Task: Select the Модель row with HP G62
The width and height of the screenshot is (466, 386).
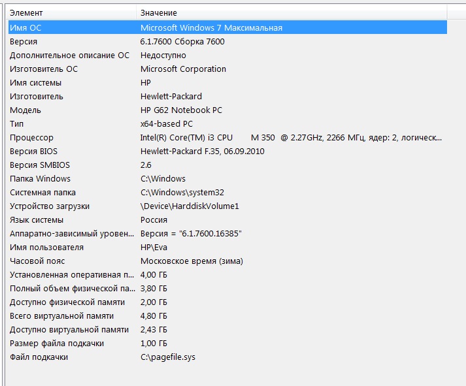Action: pyautogui.click(x=227, y=110)
